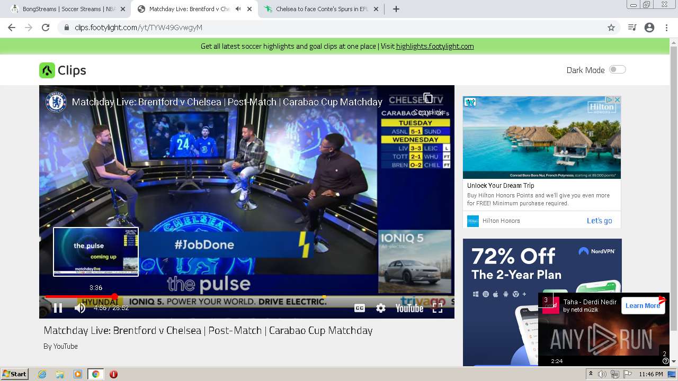The height and width of the screenshot is (381, 678).
Task: Open the Chrome three-dot menu
Action: (666, 28)
